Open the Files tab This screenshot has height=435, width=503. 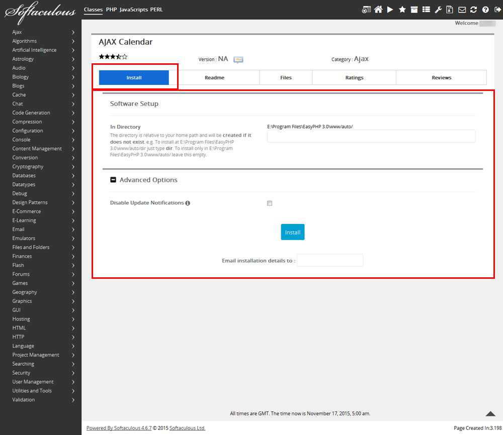coord(286,77)
